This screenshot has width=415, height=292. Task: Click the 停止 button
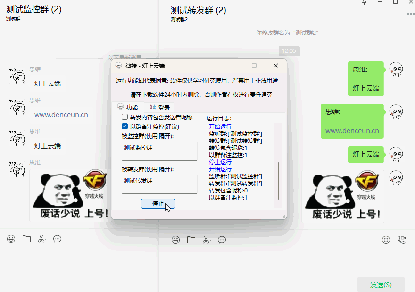pyautogui.click(x=158, y=204)
